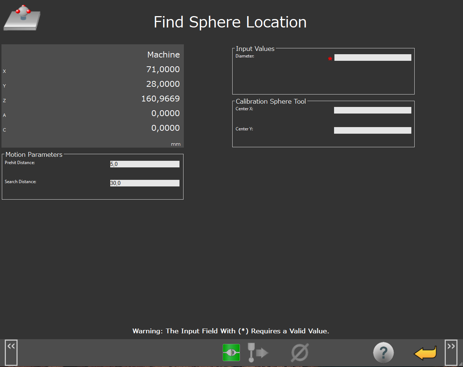Click the green plug connection icon
This screenshot has width=463, height=367.
click(x=231, y=352)
